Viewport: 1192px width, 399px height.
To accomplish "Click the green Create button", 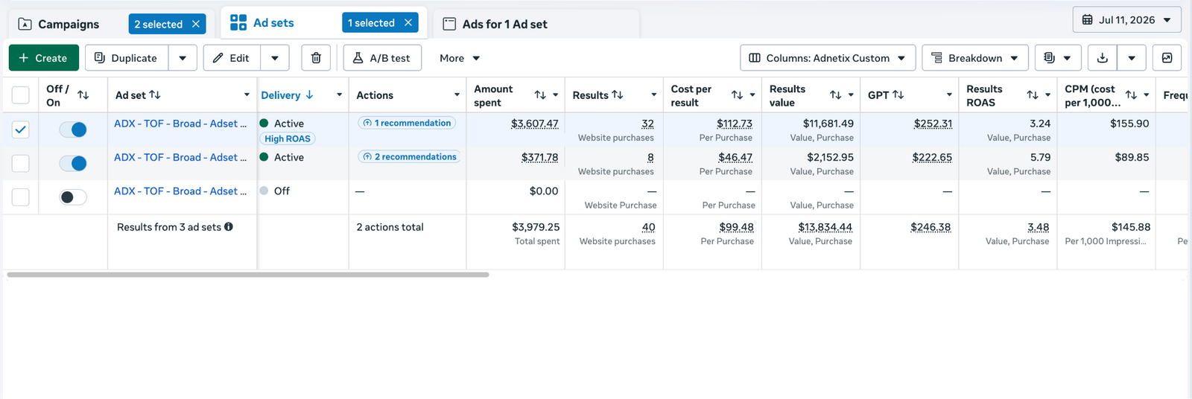I will point(44,58).
